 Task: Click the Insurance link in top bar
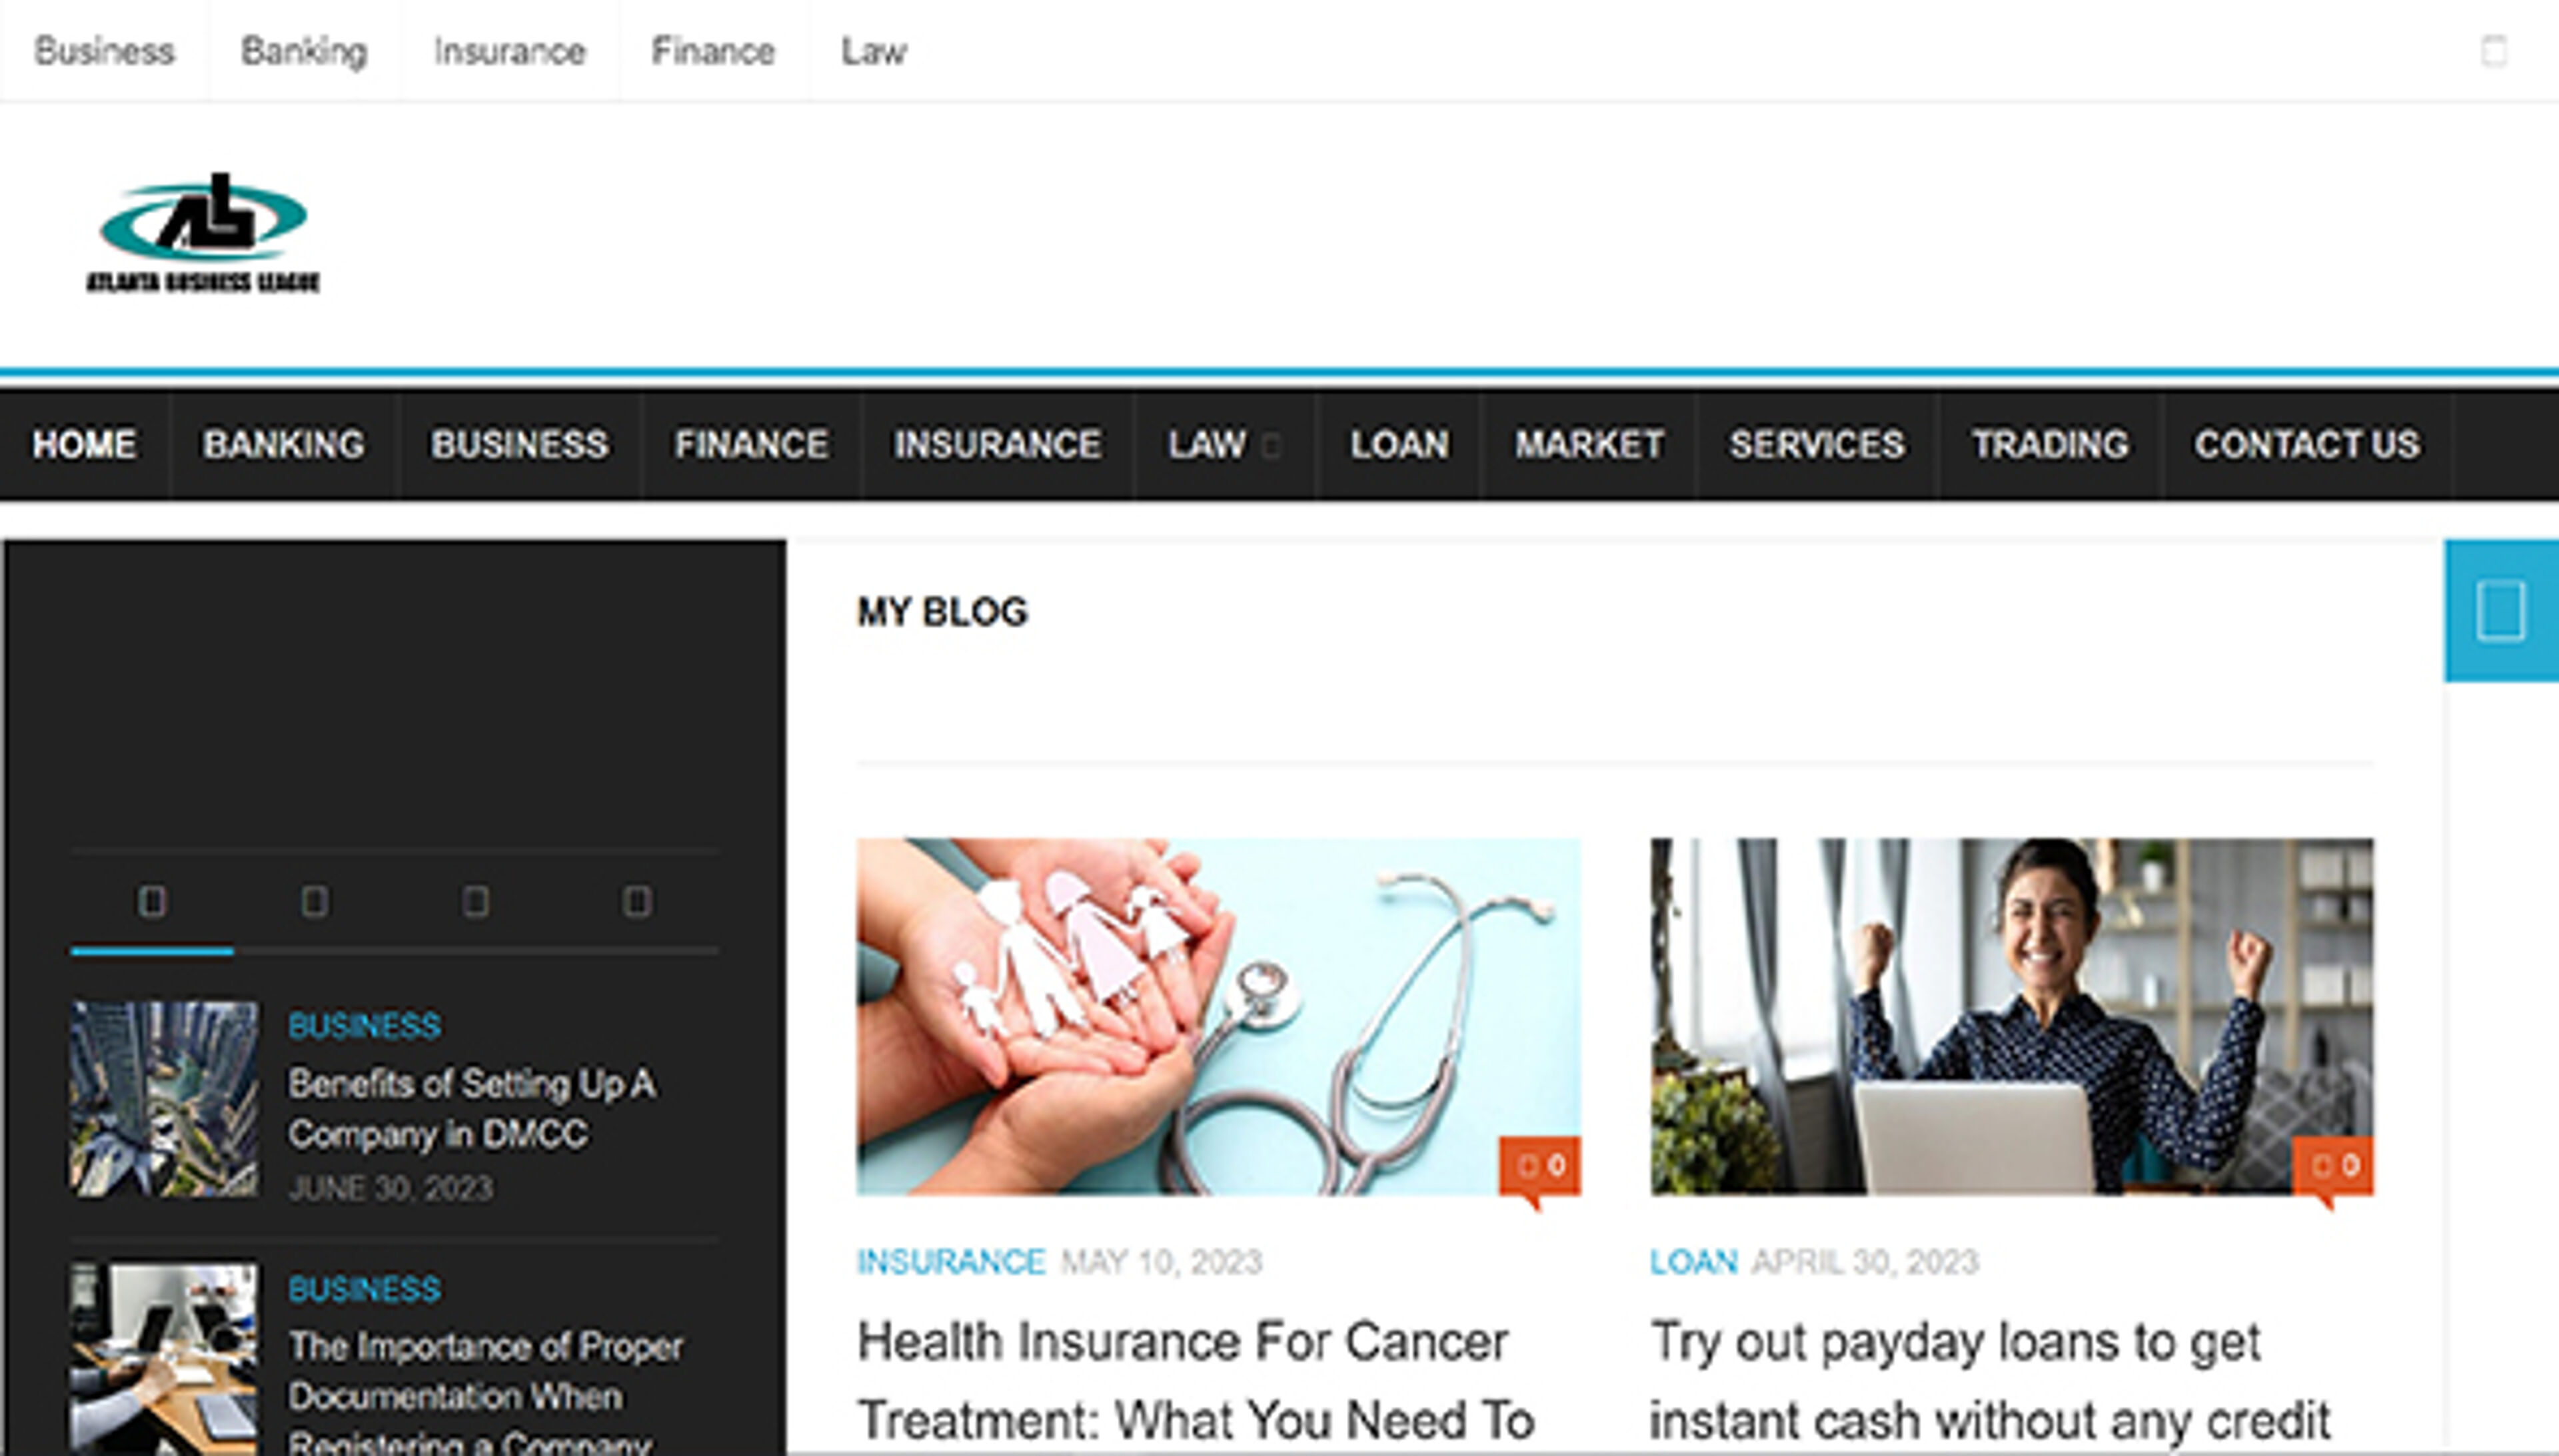510,51
